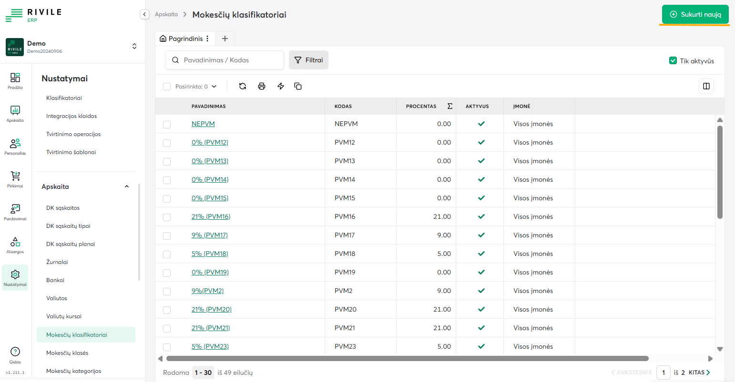The image size is (735, 382).
Task: Open the lightning bolt quick actions icon
Action: (281, 86)
